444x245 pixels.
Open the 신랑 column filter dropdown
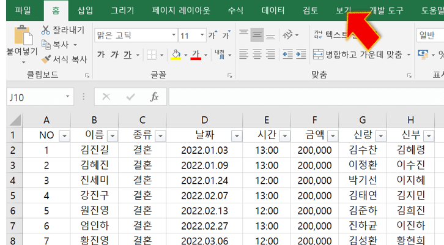pos(381,136)
